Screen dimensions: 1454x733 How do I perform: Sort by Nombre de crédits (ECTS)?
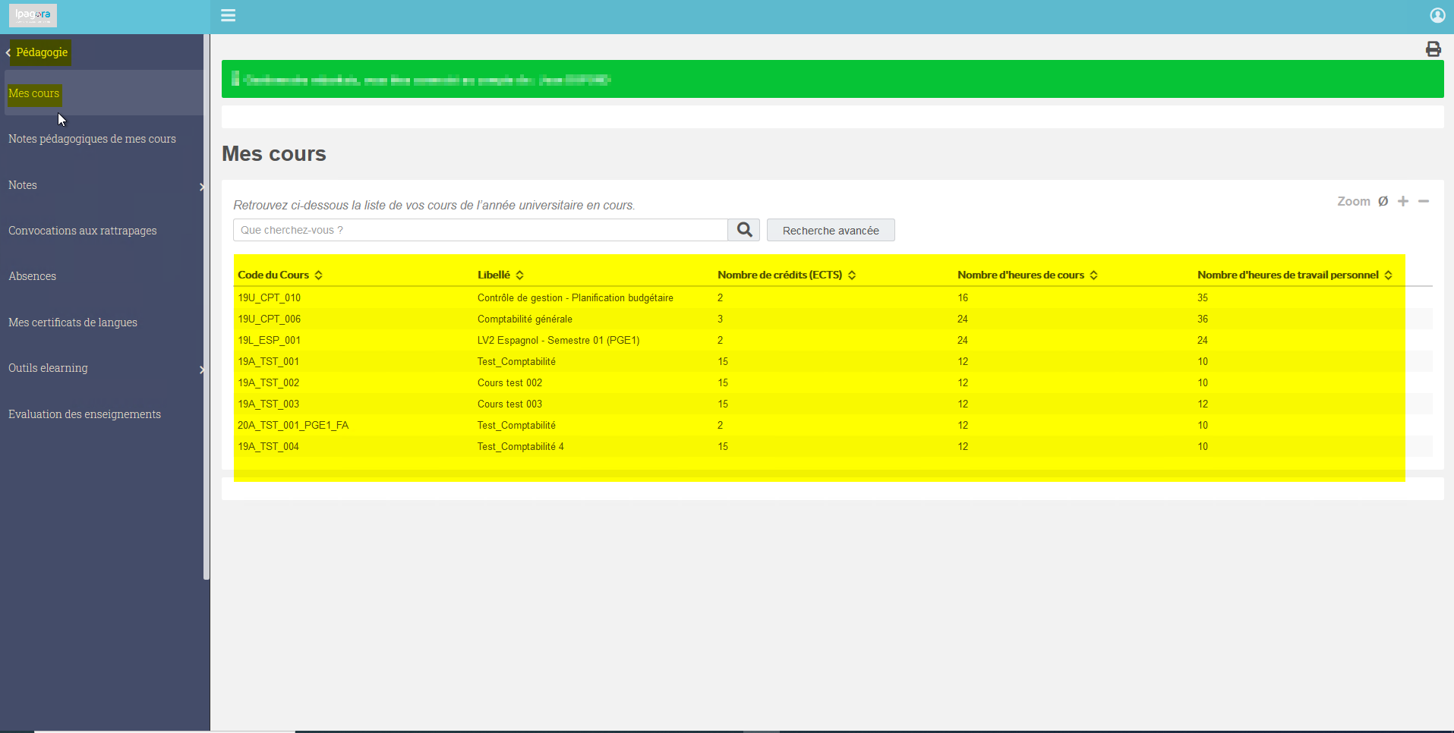(x=787, y=275)
